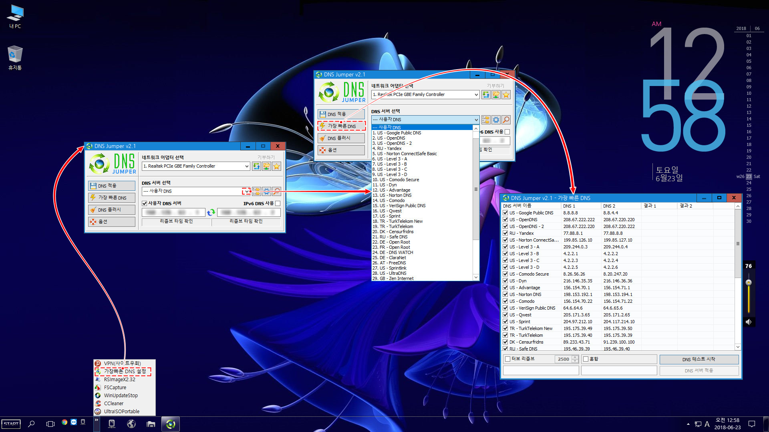Launch Chrome from the taskbar quick launch
The height and width of the screenshot is (432, 769).
coord(64,422)
